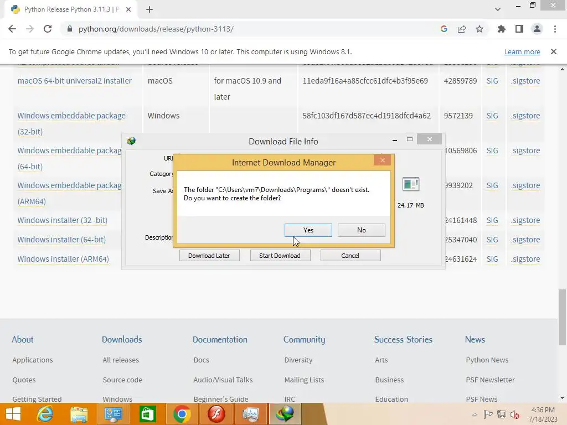Open All releases footer link
The width and height of the screenshot is (567, 425).
coord(121,360)
